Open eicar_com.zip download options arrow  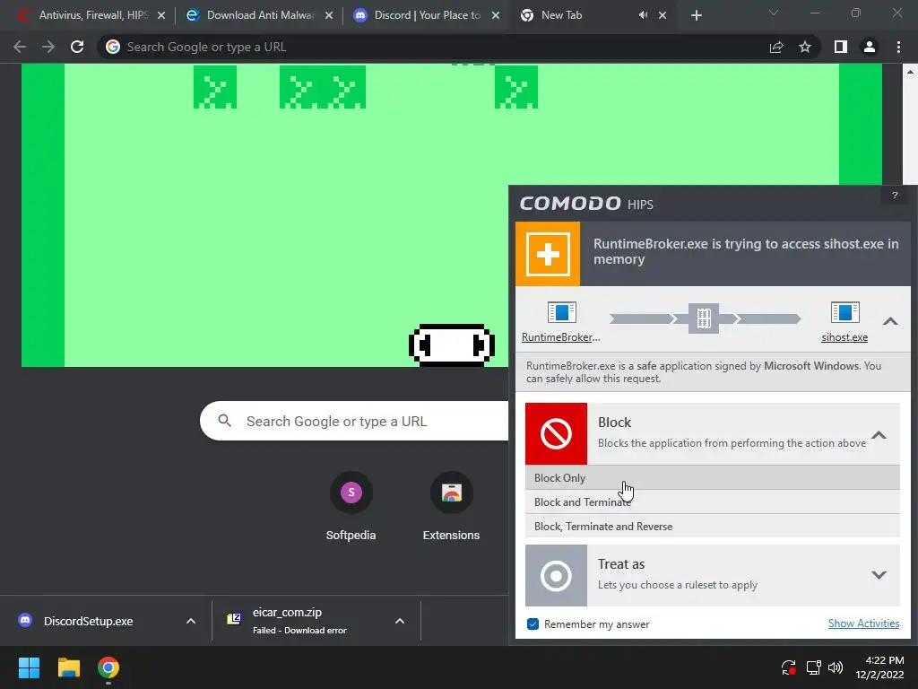(x=399, y=621)
